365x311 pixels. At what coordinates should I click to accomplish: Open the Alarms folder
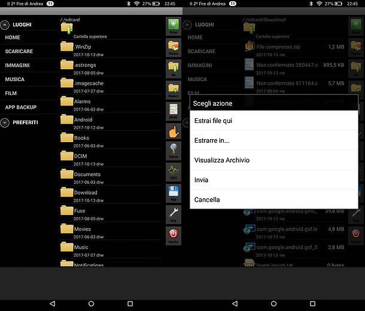tap(111, 104)
